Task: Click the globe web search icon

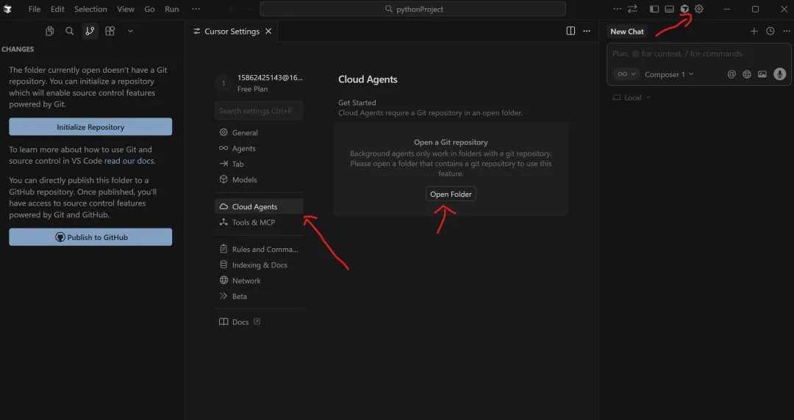Action: click(x=747, y=74)
